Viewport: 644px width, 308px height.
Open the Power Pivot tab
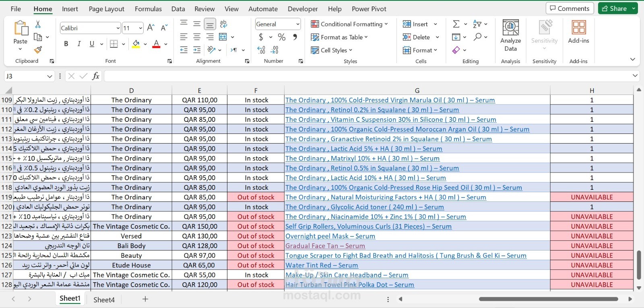click(x=369, y=9)
